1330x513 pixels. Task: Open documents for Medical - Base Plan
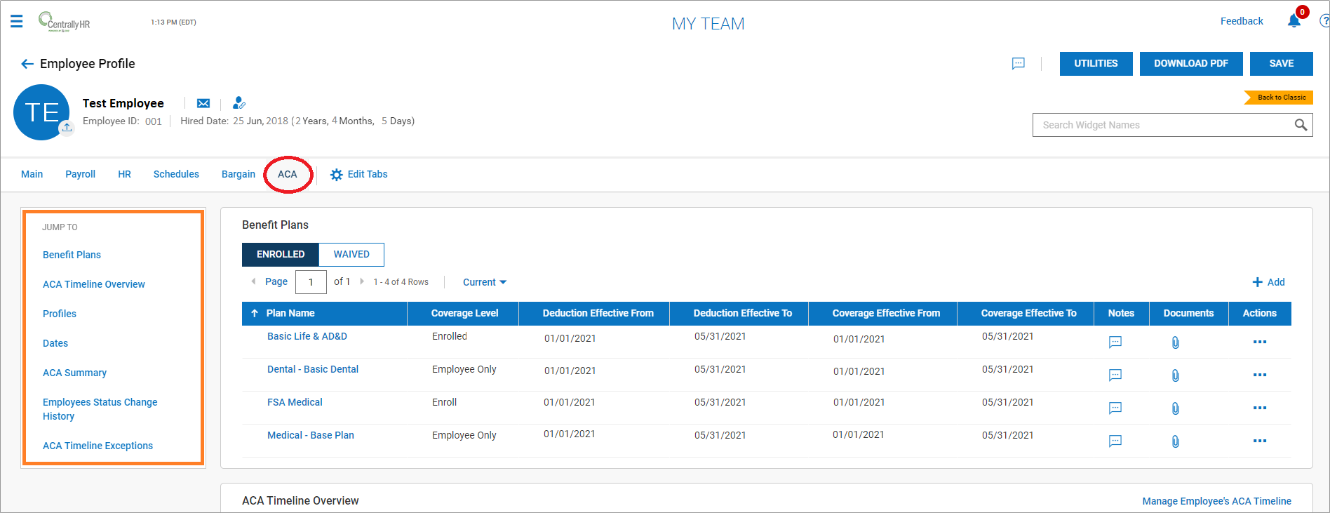pyautogui.click(x=1176, y=441)
